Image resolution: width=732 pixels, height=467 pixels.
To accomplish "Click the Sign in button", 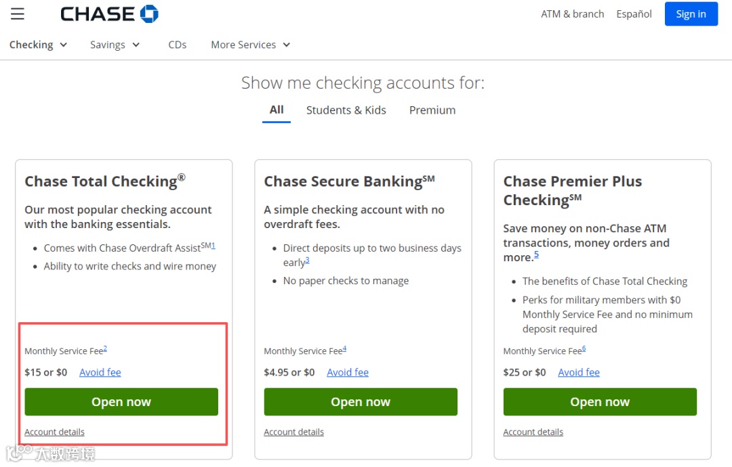I will click(x=691, y=14).
